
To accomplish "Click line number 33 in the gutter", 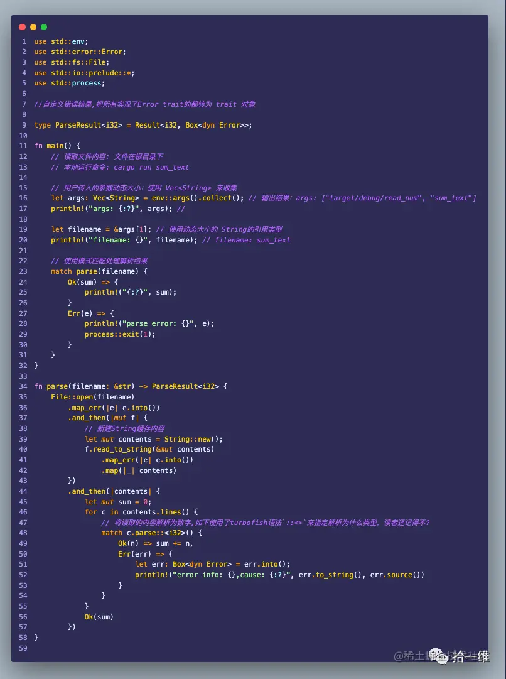I will 23,376.
